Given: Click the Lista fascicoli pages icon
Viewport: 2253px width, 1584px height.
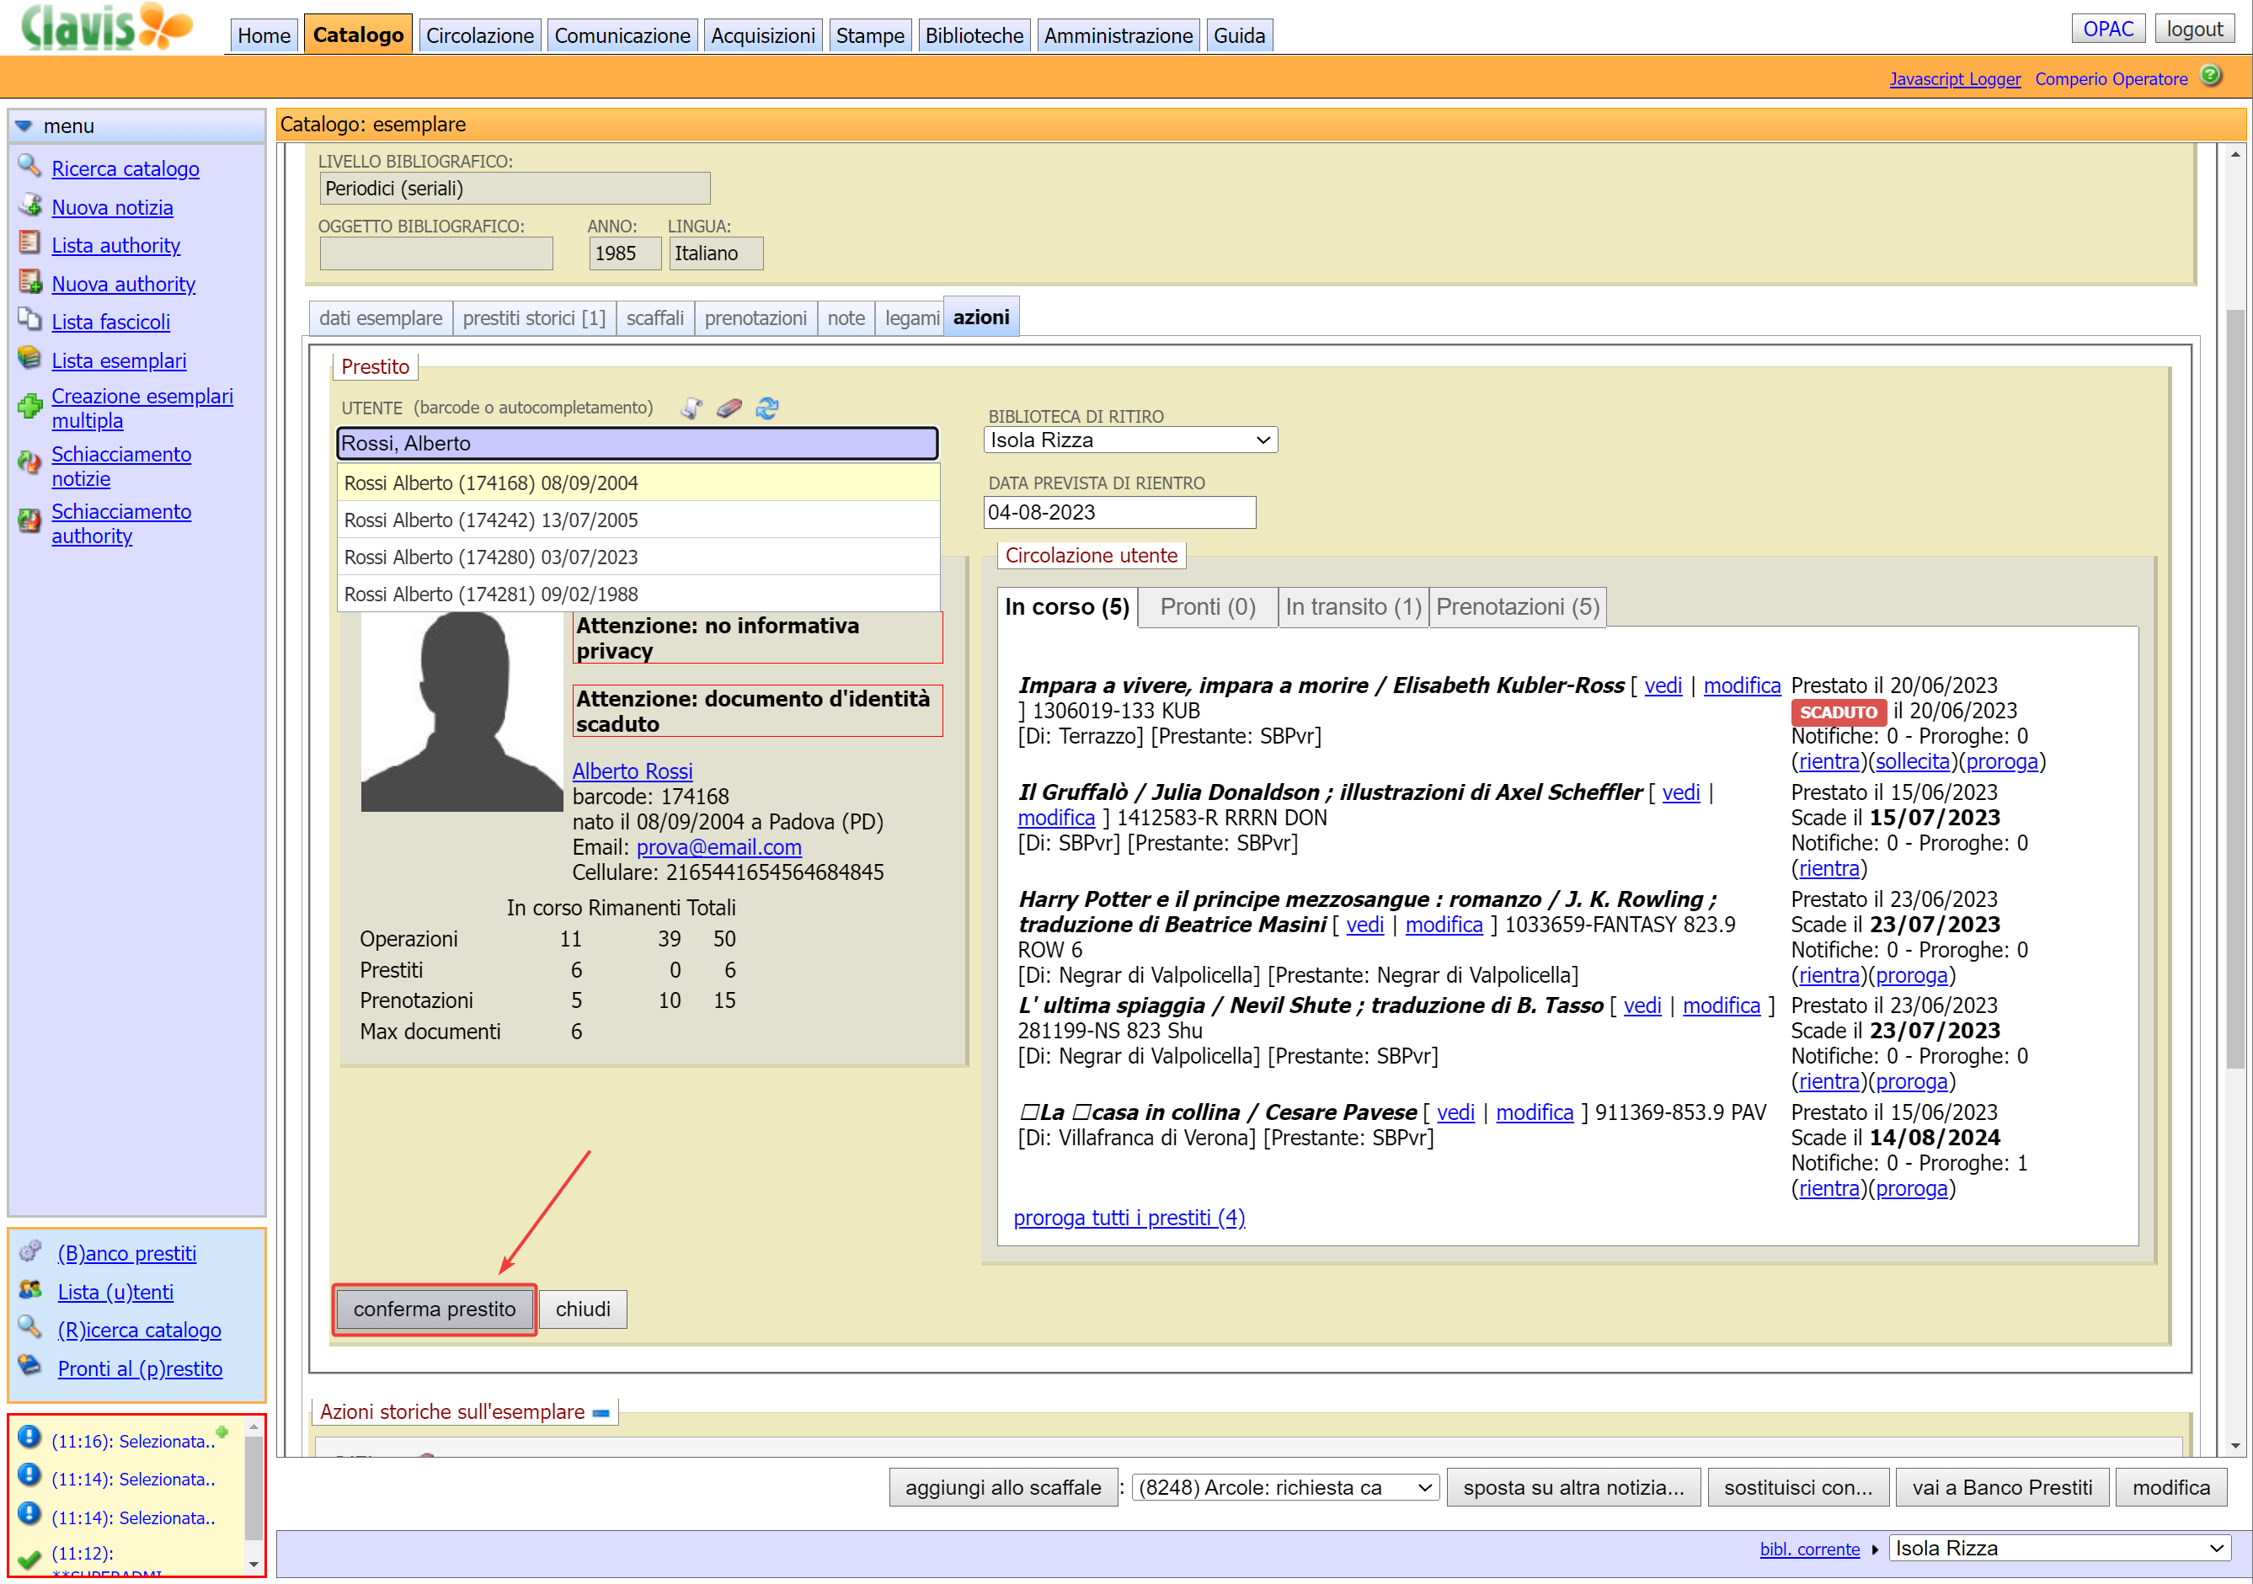Looking at the screenshot, I should coord(29,320).
